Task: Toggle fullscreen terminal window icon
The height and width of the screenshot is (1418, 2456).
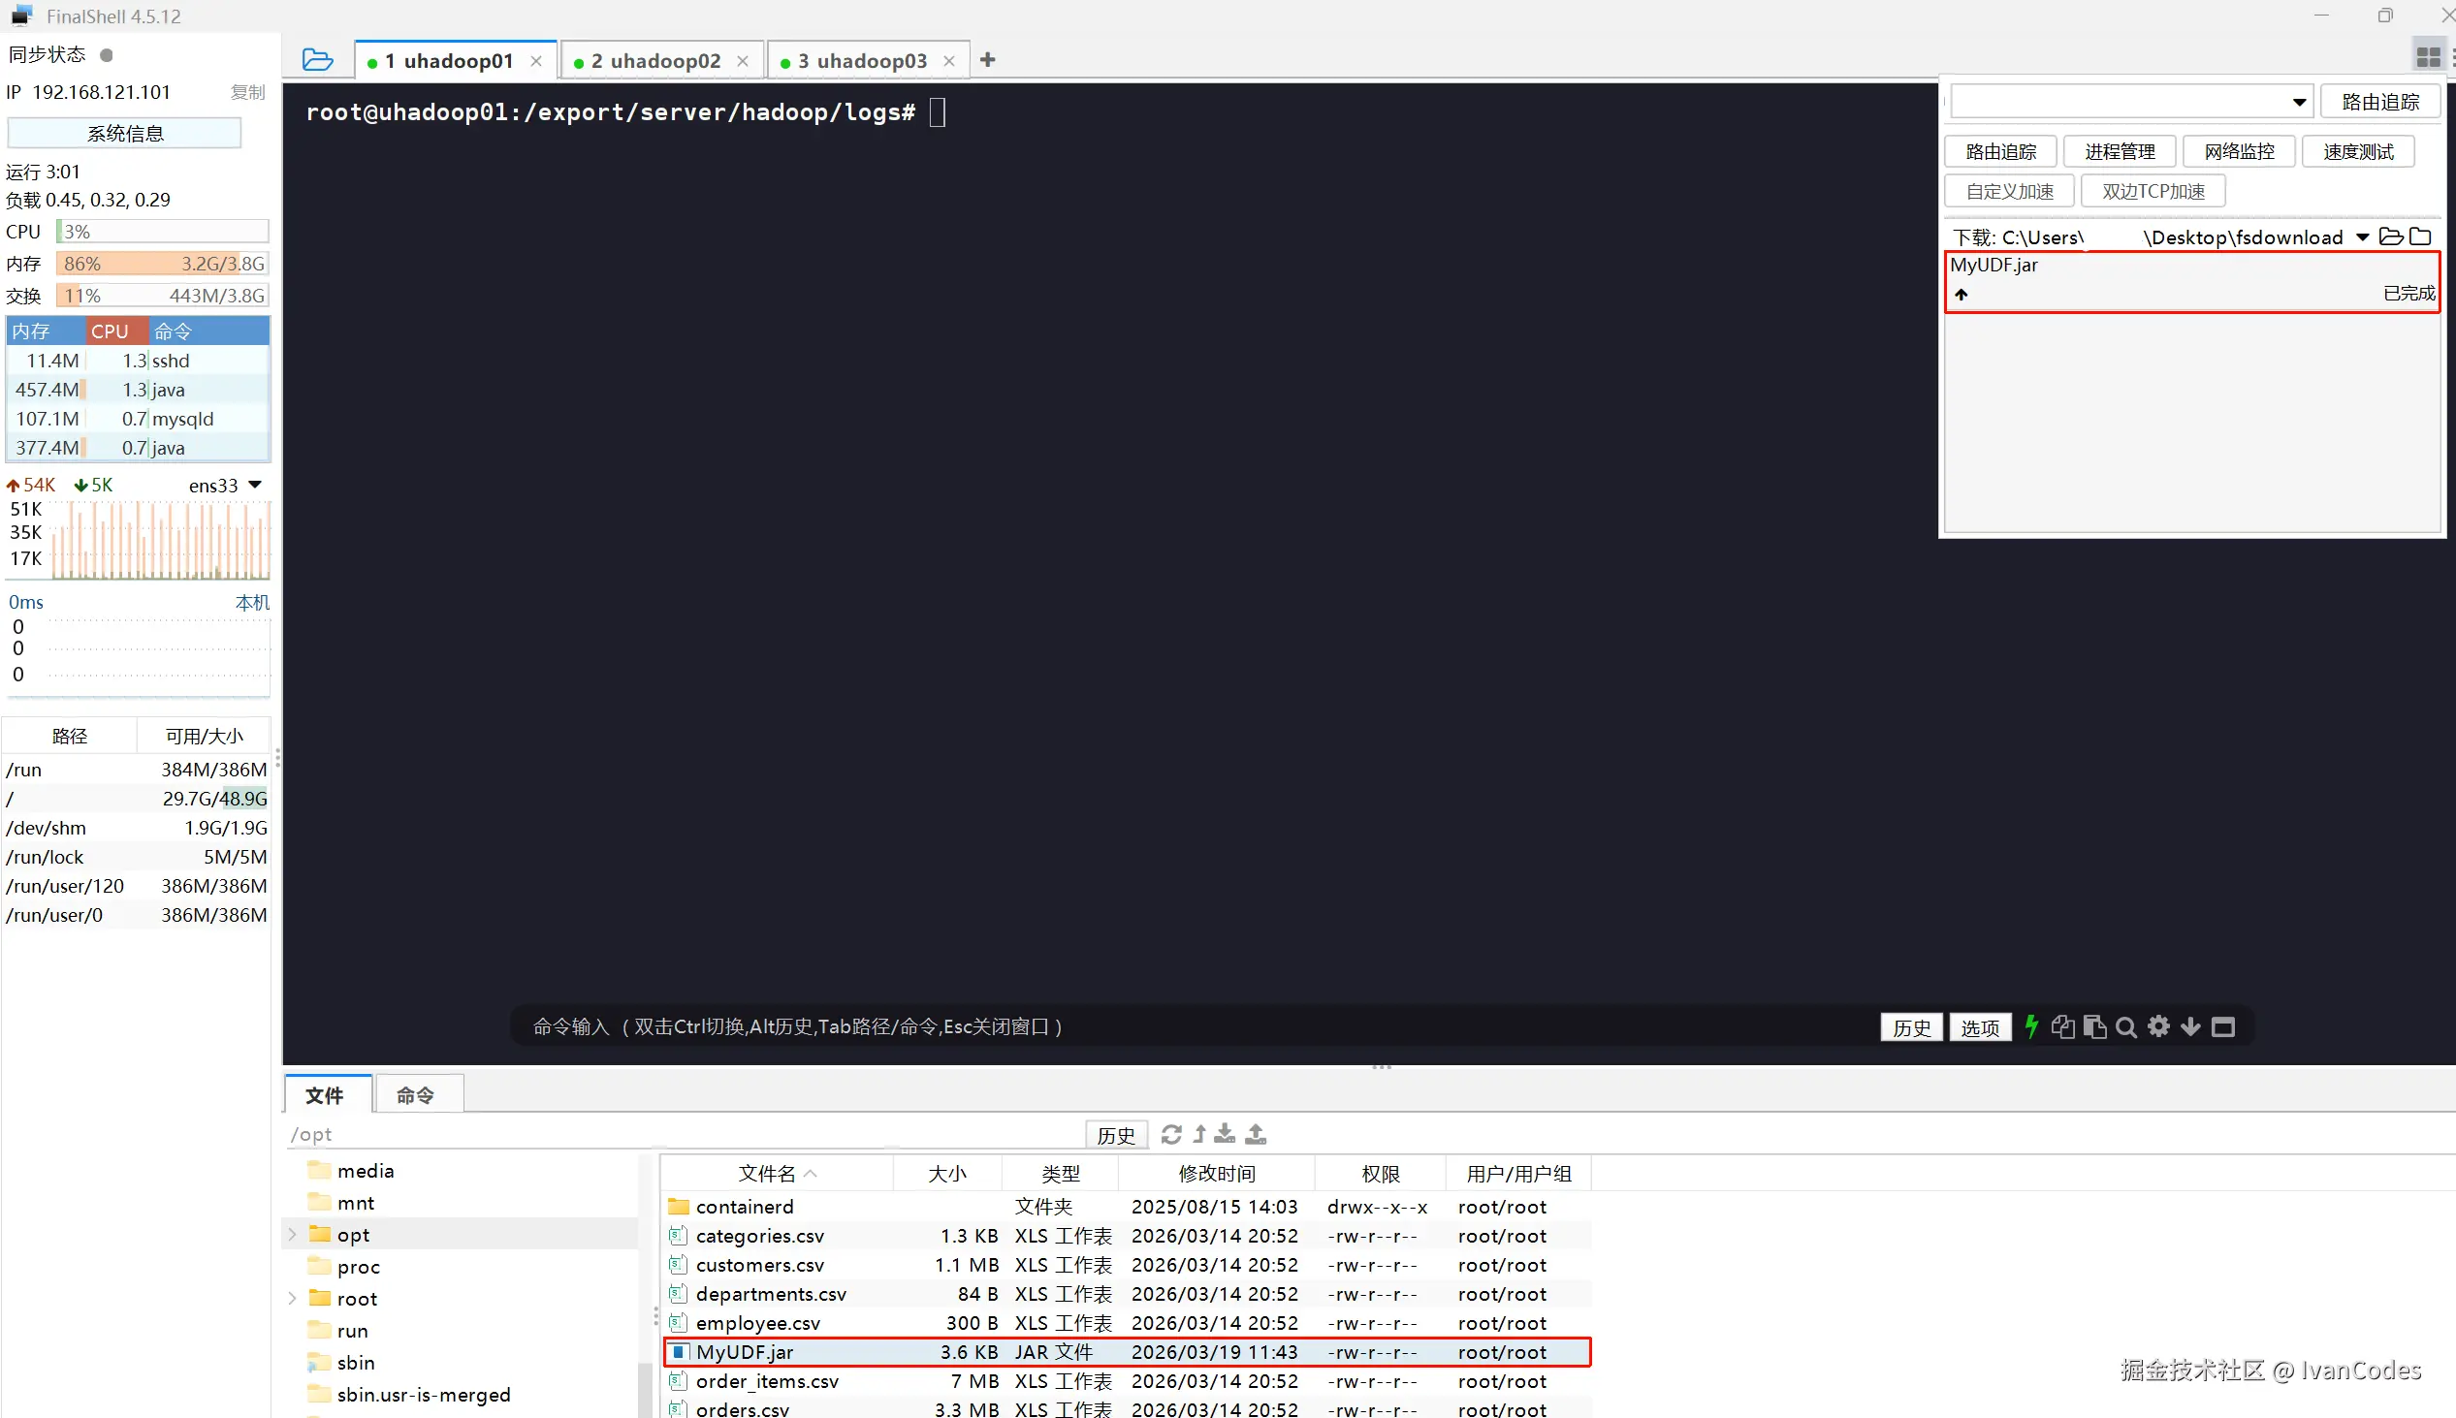Action: pyautogui.click(x=2223, y=1026)
